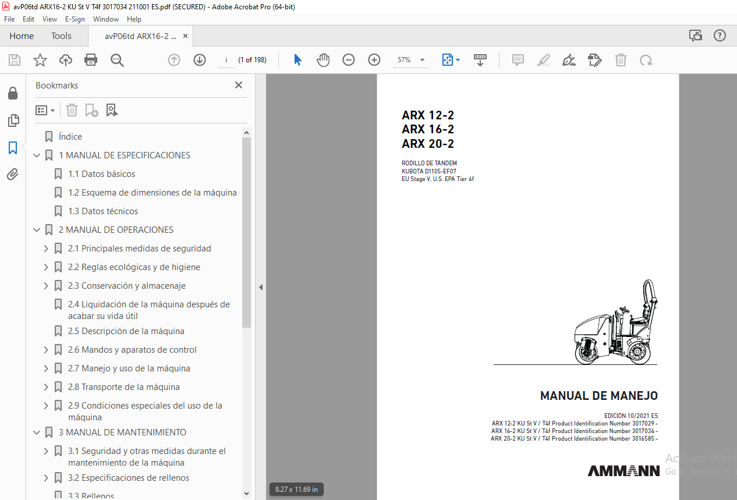Viewport: 737px width, 500px height.
Task: Click the Delete trash icon in toolbar
Action: pyautogui.click(x=621, y=60)
